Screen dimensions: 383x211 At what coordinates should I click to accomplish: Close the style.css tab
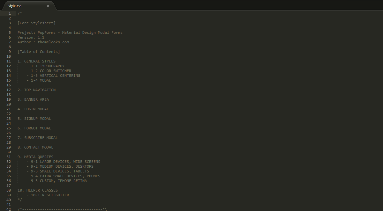tap(48, 6)
